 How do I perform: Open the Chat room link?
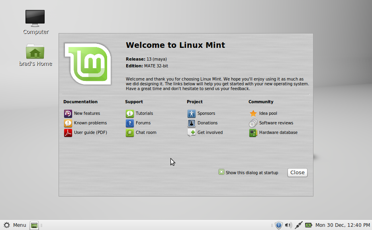tap(146, 133)
